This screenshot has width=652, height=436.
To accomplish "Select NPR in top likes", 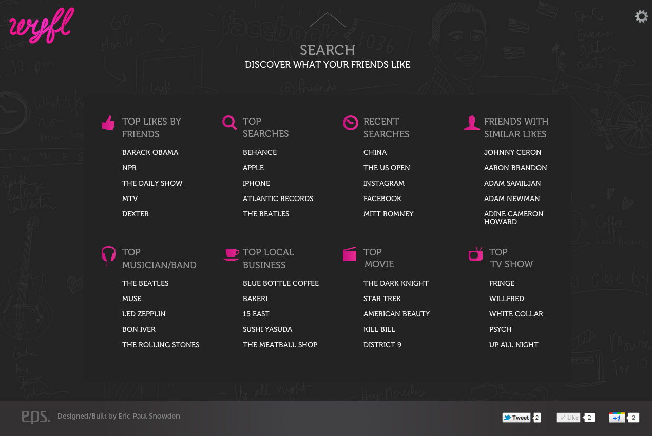I will (129, 168).
